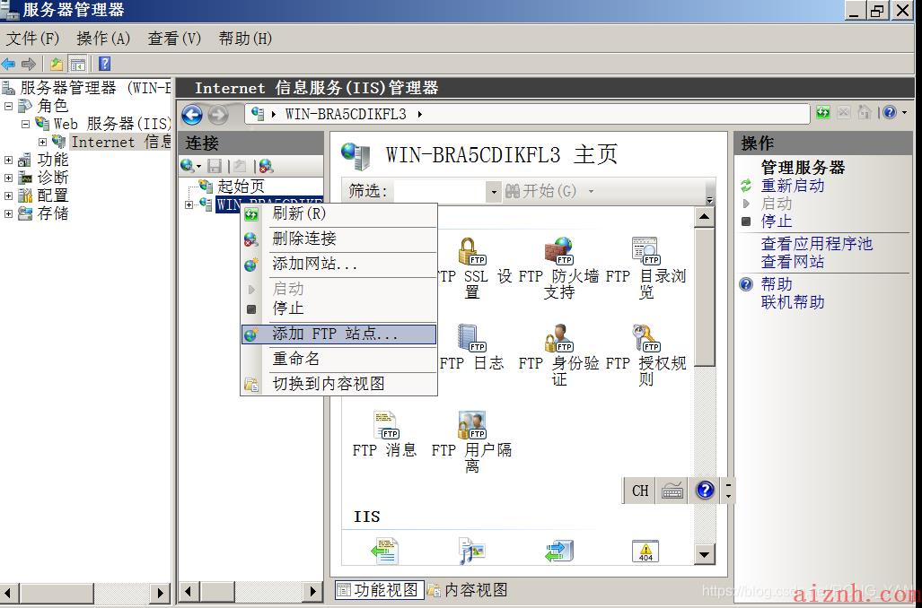Open the dropdown arrow next to 开始(G)
922x608 pixels.
pos(591,192)
